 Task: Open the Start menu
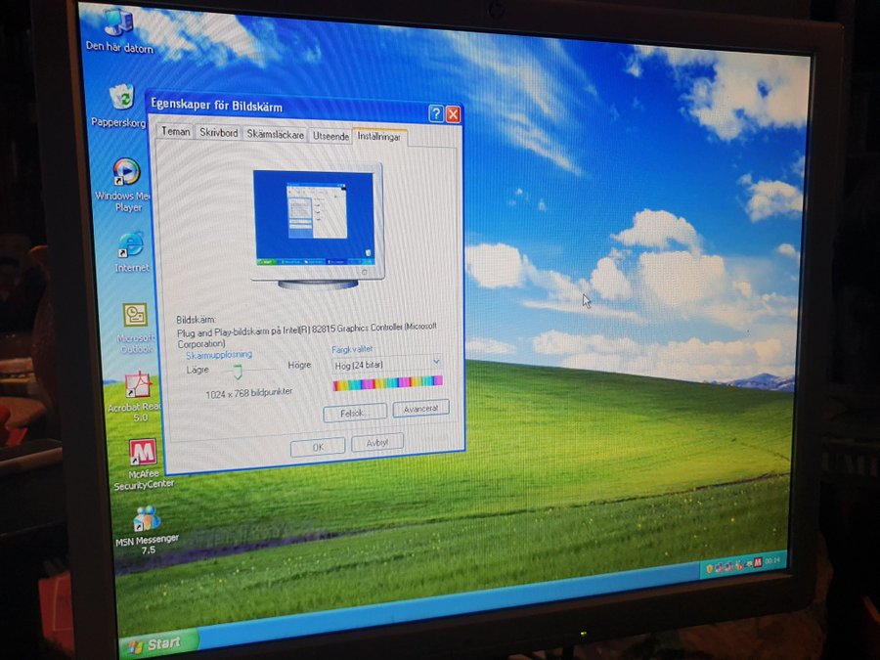point(158,644)
